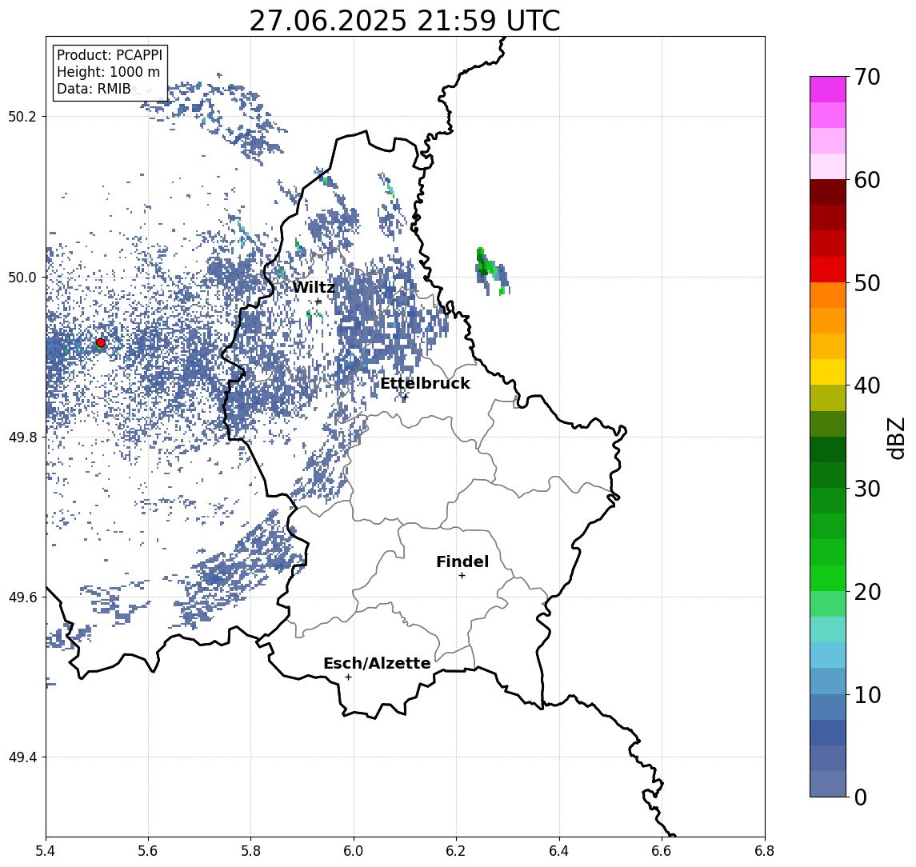916x867 pixels.
Task: Click the plus marker under Findel label
Action: (x=462, y=576)
